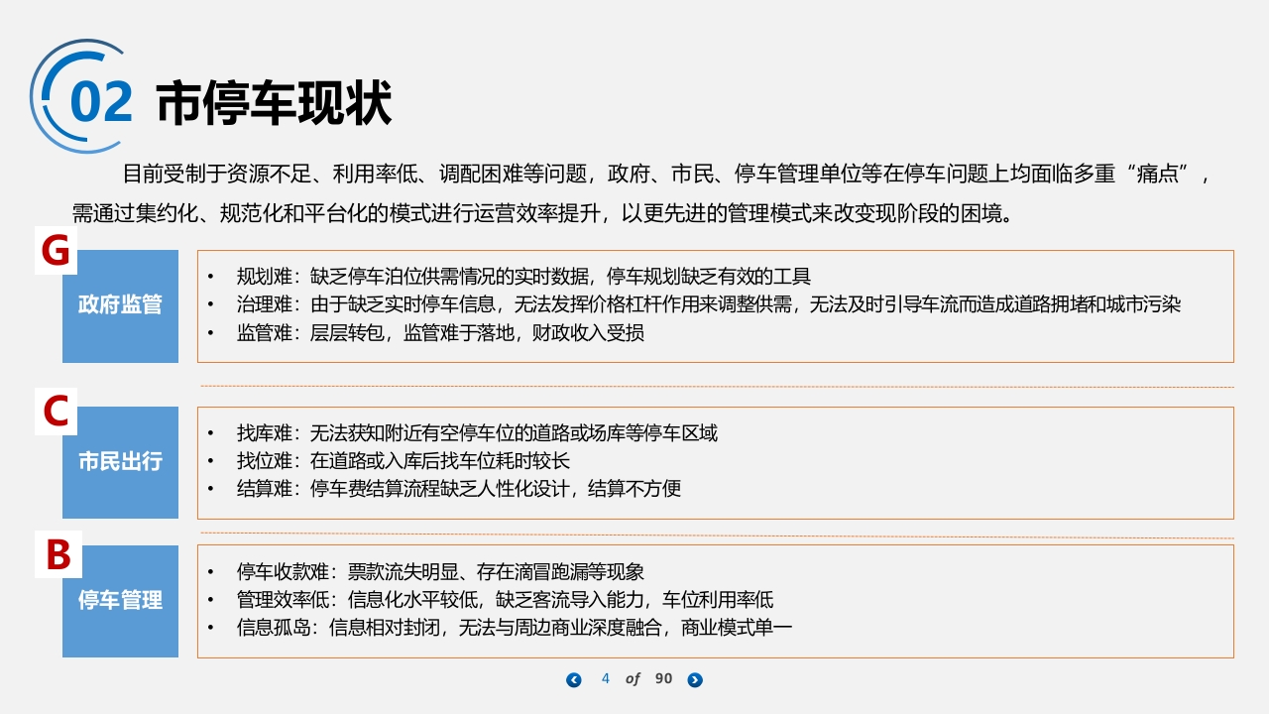Click the bullet starting 管理效率低

[x=505, y=600]
